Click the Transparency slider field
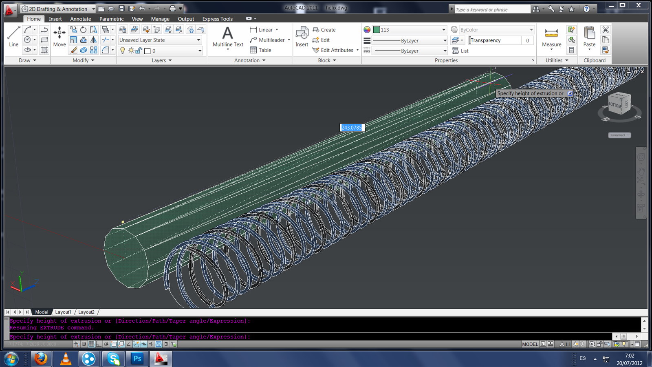Viewport: 652px width, 367px height. tap(495, 40)
